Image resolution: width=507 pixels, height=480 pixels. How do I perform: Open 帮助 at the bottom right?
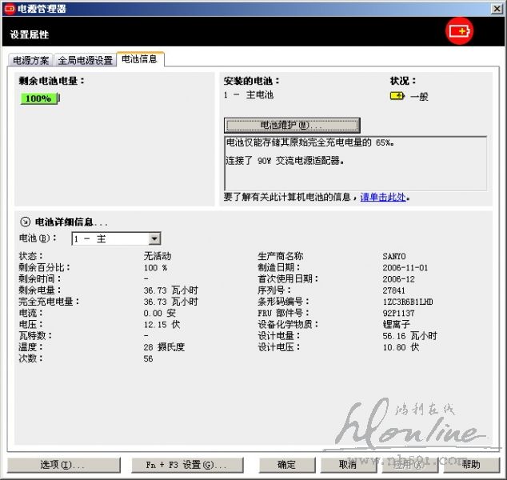click(x=471, y=465)
